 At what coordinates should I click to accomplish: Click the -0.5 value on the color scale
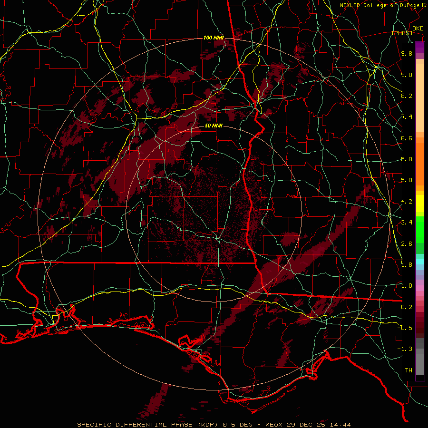tap(405, 328)
